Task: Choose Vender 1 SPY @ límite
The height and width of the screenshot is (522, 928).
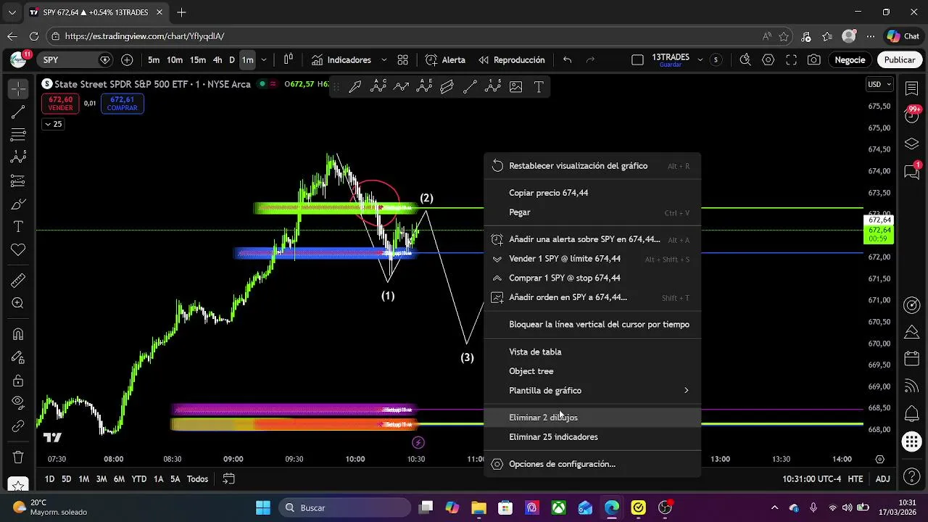Action: coord(592,259)
